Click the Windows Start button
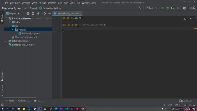This screenshot has width=197, height=111. [x=2, y=109]
